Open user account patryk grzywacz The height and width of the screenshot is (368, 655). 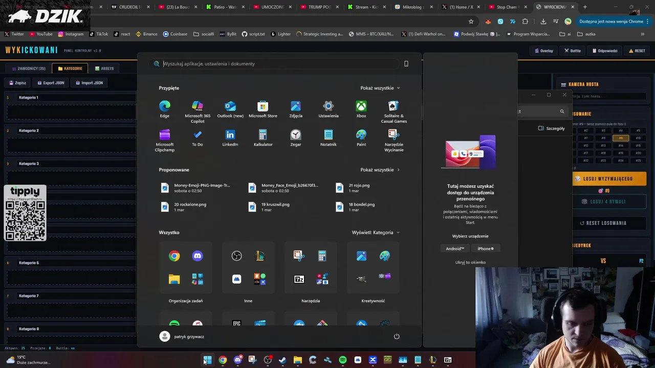[182, 336]
